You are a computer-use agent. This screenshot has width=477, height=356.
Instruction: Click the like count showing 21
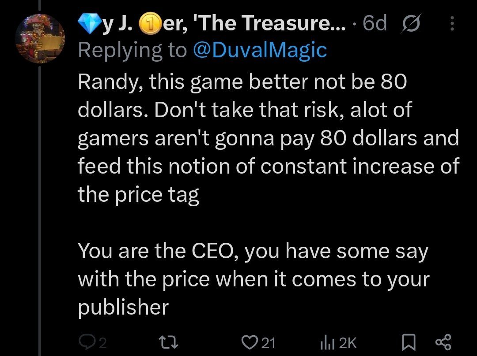269,343
